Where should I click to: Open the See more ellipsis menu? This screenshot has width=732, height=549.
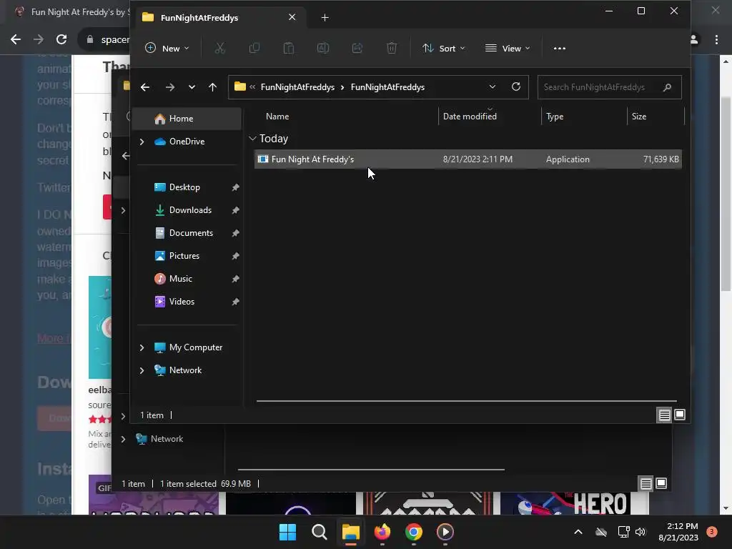click(x=559, y=48)
